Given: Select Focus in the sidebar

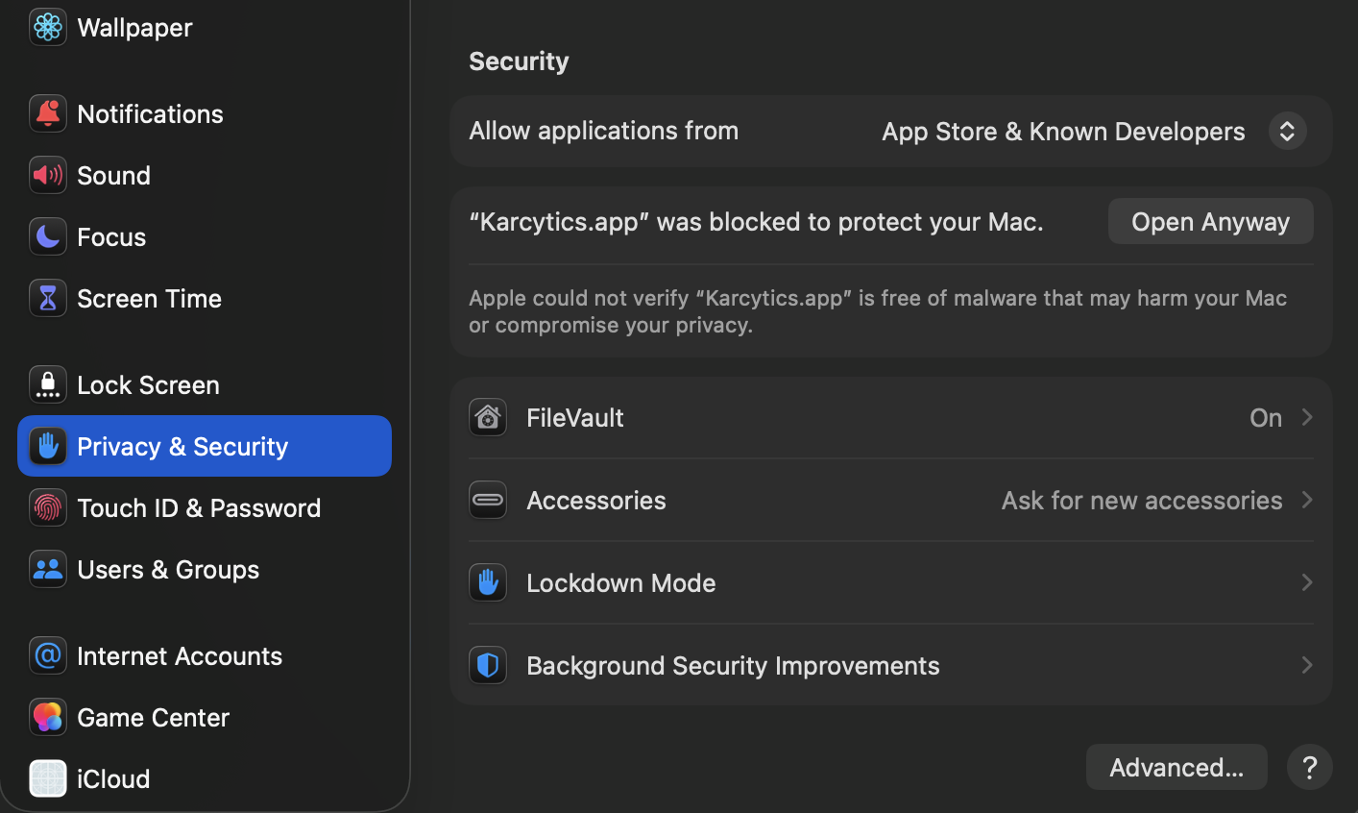Looking at the screenshot, I should tap(205, 236).
